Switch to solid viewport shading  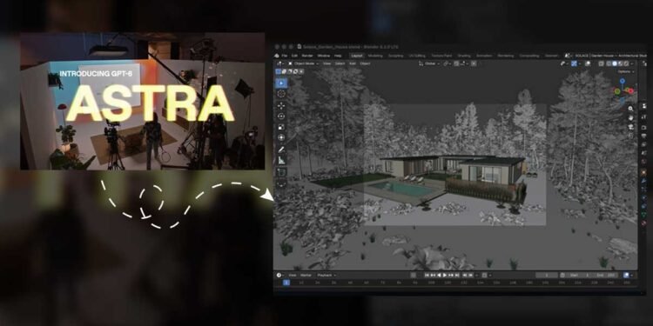[615, 63]
